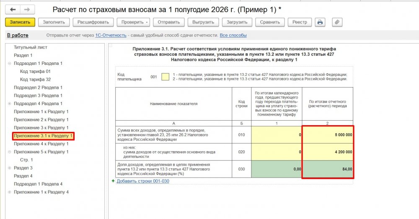
Task: Click Наименование показателя column header
Action: tap(174, 103)
